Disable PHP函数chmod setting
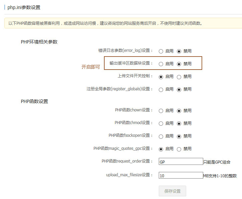Viewport: 242px width, 199px height. click(179, 123)
